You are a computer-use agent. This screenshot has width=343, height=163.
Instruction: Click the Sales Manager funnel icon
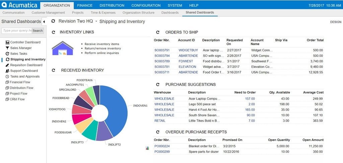pos(7,48)
